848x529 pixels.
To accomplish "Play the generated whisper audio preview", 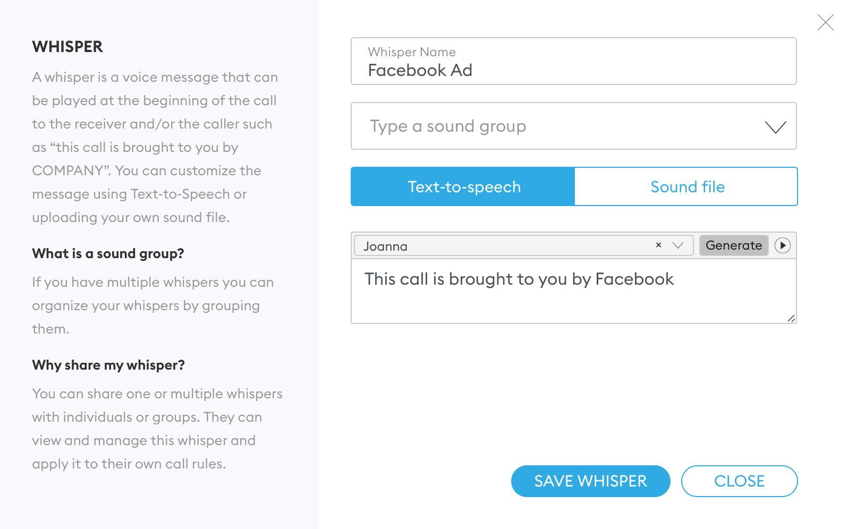I will 783,245.
